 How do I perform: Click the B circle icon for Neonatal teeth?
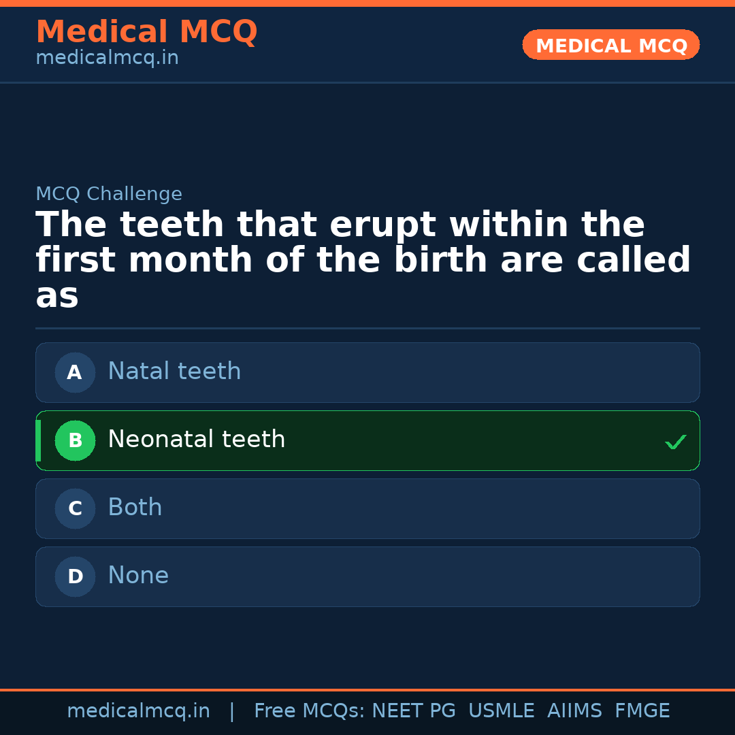point(75,440)
